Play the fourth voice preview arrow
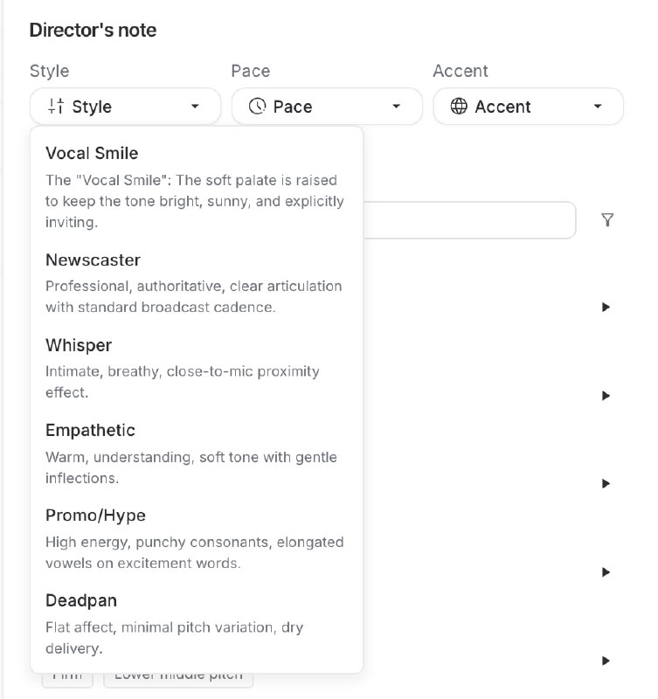658x699 pixels. coord(605,572)
